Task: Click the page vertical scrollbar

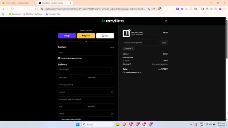Action: click(227, 39)
